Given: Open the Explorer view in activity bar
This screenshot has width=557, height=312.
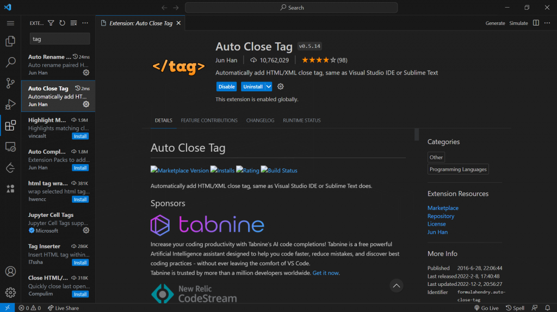Looking at the screenshot, I should [x=10, y=41].
